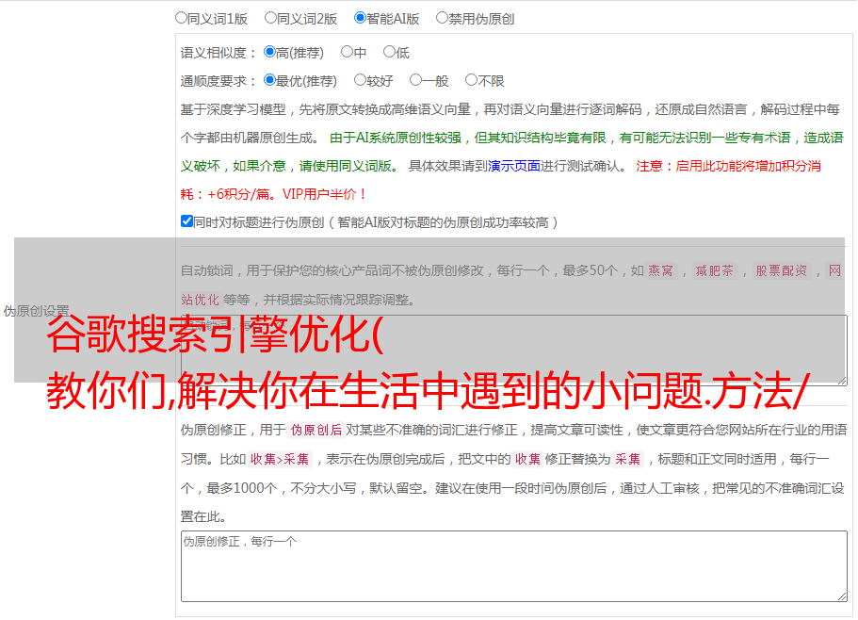Viewport: 858px width, 620px height.
Task: Click the 燕窝 example keyword
Action: tap(660, 270)
